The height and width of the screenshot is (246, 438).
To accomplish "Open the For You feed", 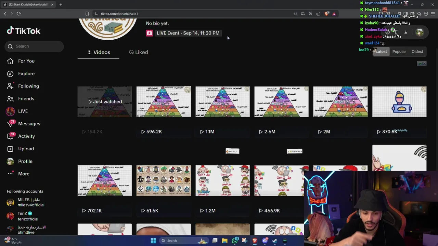I will click(x=21, y=61).
